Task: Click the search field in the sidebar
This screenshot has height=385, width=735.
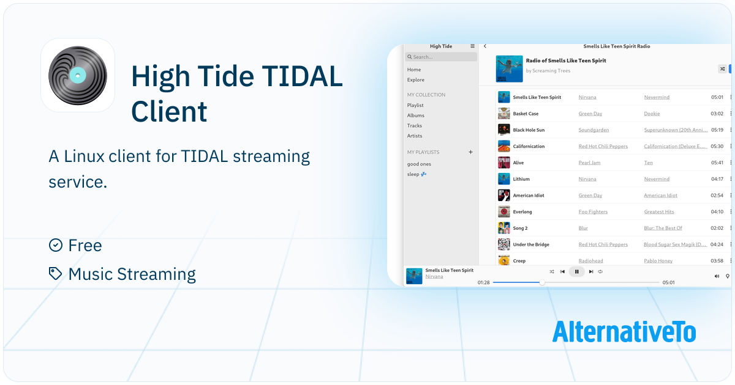Action: point(441,57)
